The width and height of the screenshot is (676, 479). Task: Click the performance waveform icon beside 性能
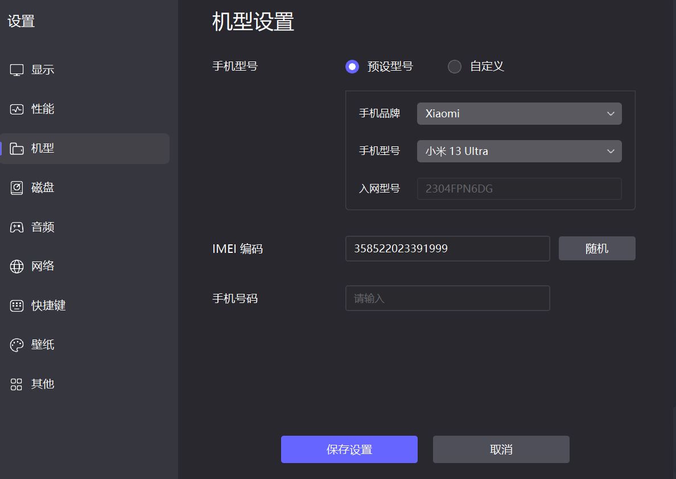17,109
